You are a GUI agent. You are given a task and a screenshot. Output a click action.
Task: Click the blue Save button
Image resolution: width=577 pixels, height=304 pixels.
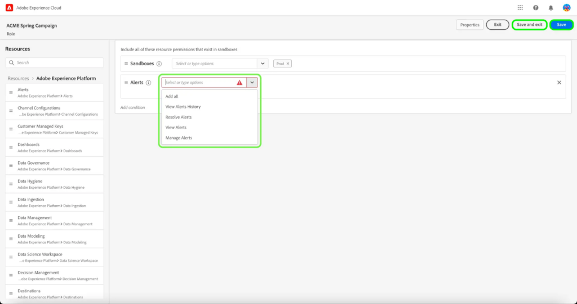(562, 25)
